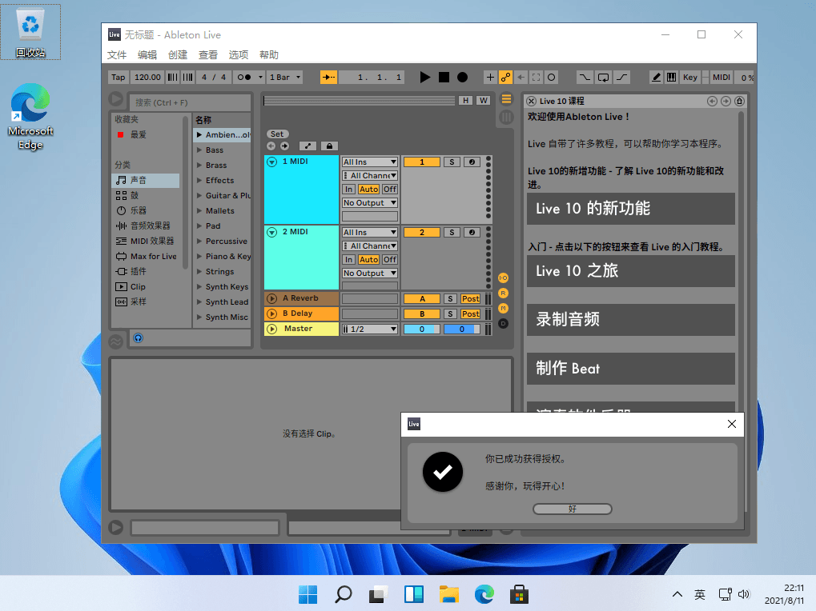Show or hide Track Delay section
Image resolution: width=816 pixels, height=611 pixels.
[x=503, y=323]
